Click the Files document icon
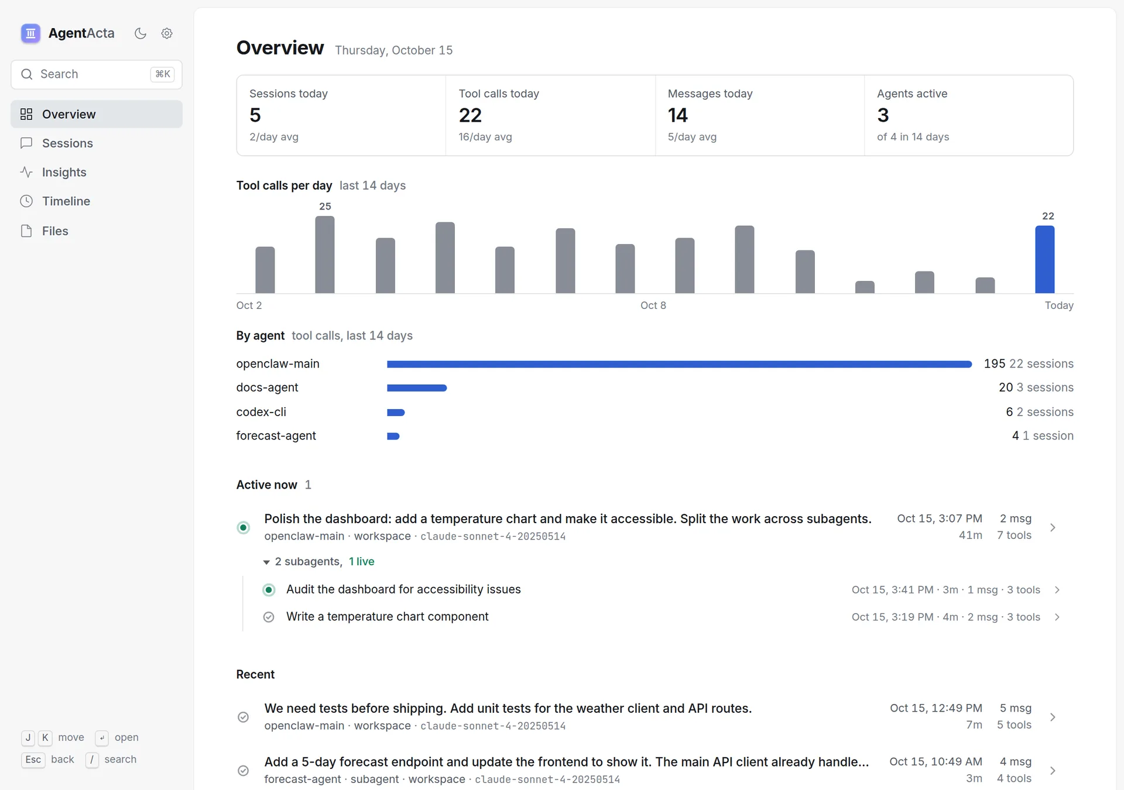 26,231
